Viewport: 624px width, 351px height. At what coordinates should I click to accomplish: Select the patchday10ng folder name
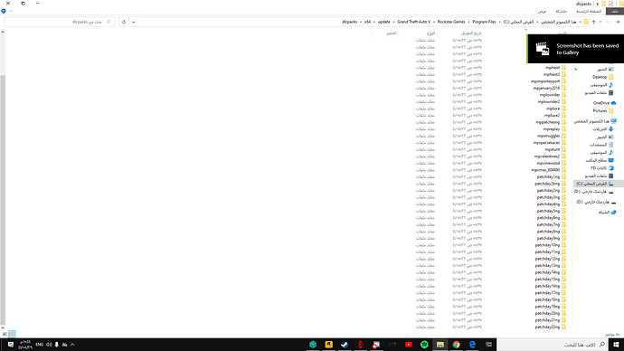(548, 245)
